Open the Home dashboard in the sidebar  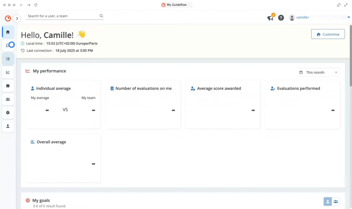click(8, 32)
